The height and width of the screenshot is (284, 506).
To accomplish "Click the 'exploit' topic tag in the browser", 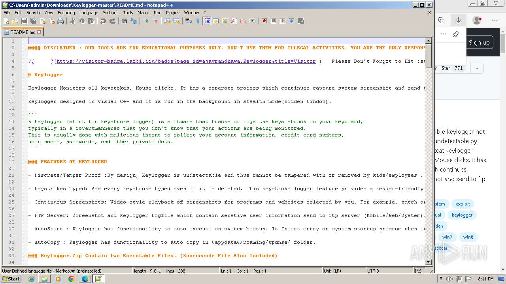I will pyautogui.click(x=463, y=204).
